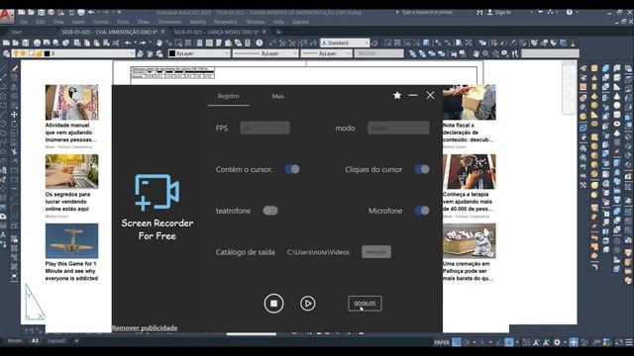Open the FPS combo box
This screenshot has width=634, height=356.
point(264,128)
